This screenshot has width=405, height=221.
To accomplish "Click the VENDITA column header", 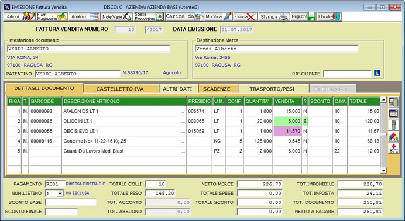I will (287, 101).
